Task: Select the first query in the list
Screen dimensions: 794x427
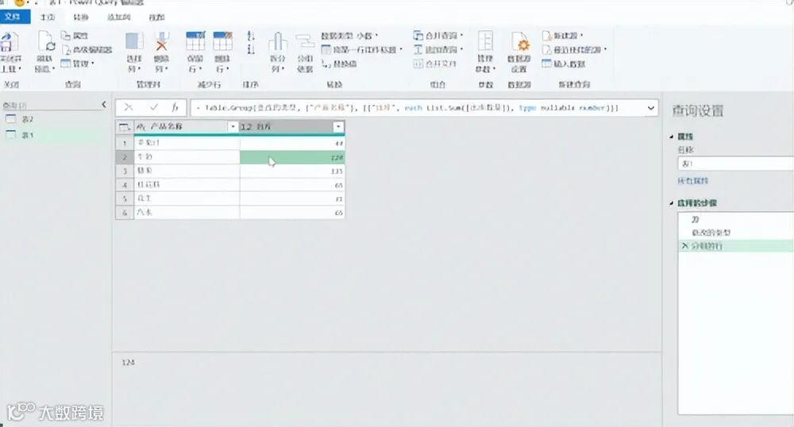Action: coord(54,119)
